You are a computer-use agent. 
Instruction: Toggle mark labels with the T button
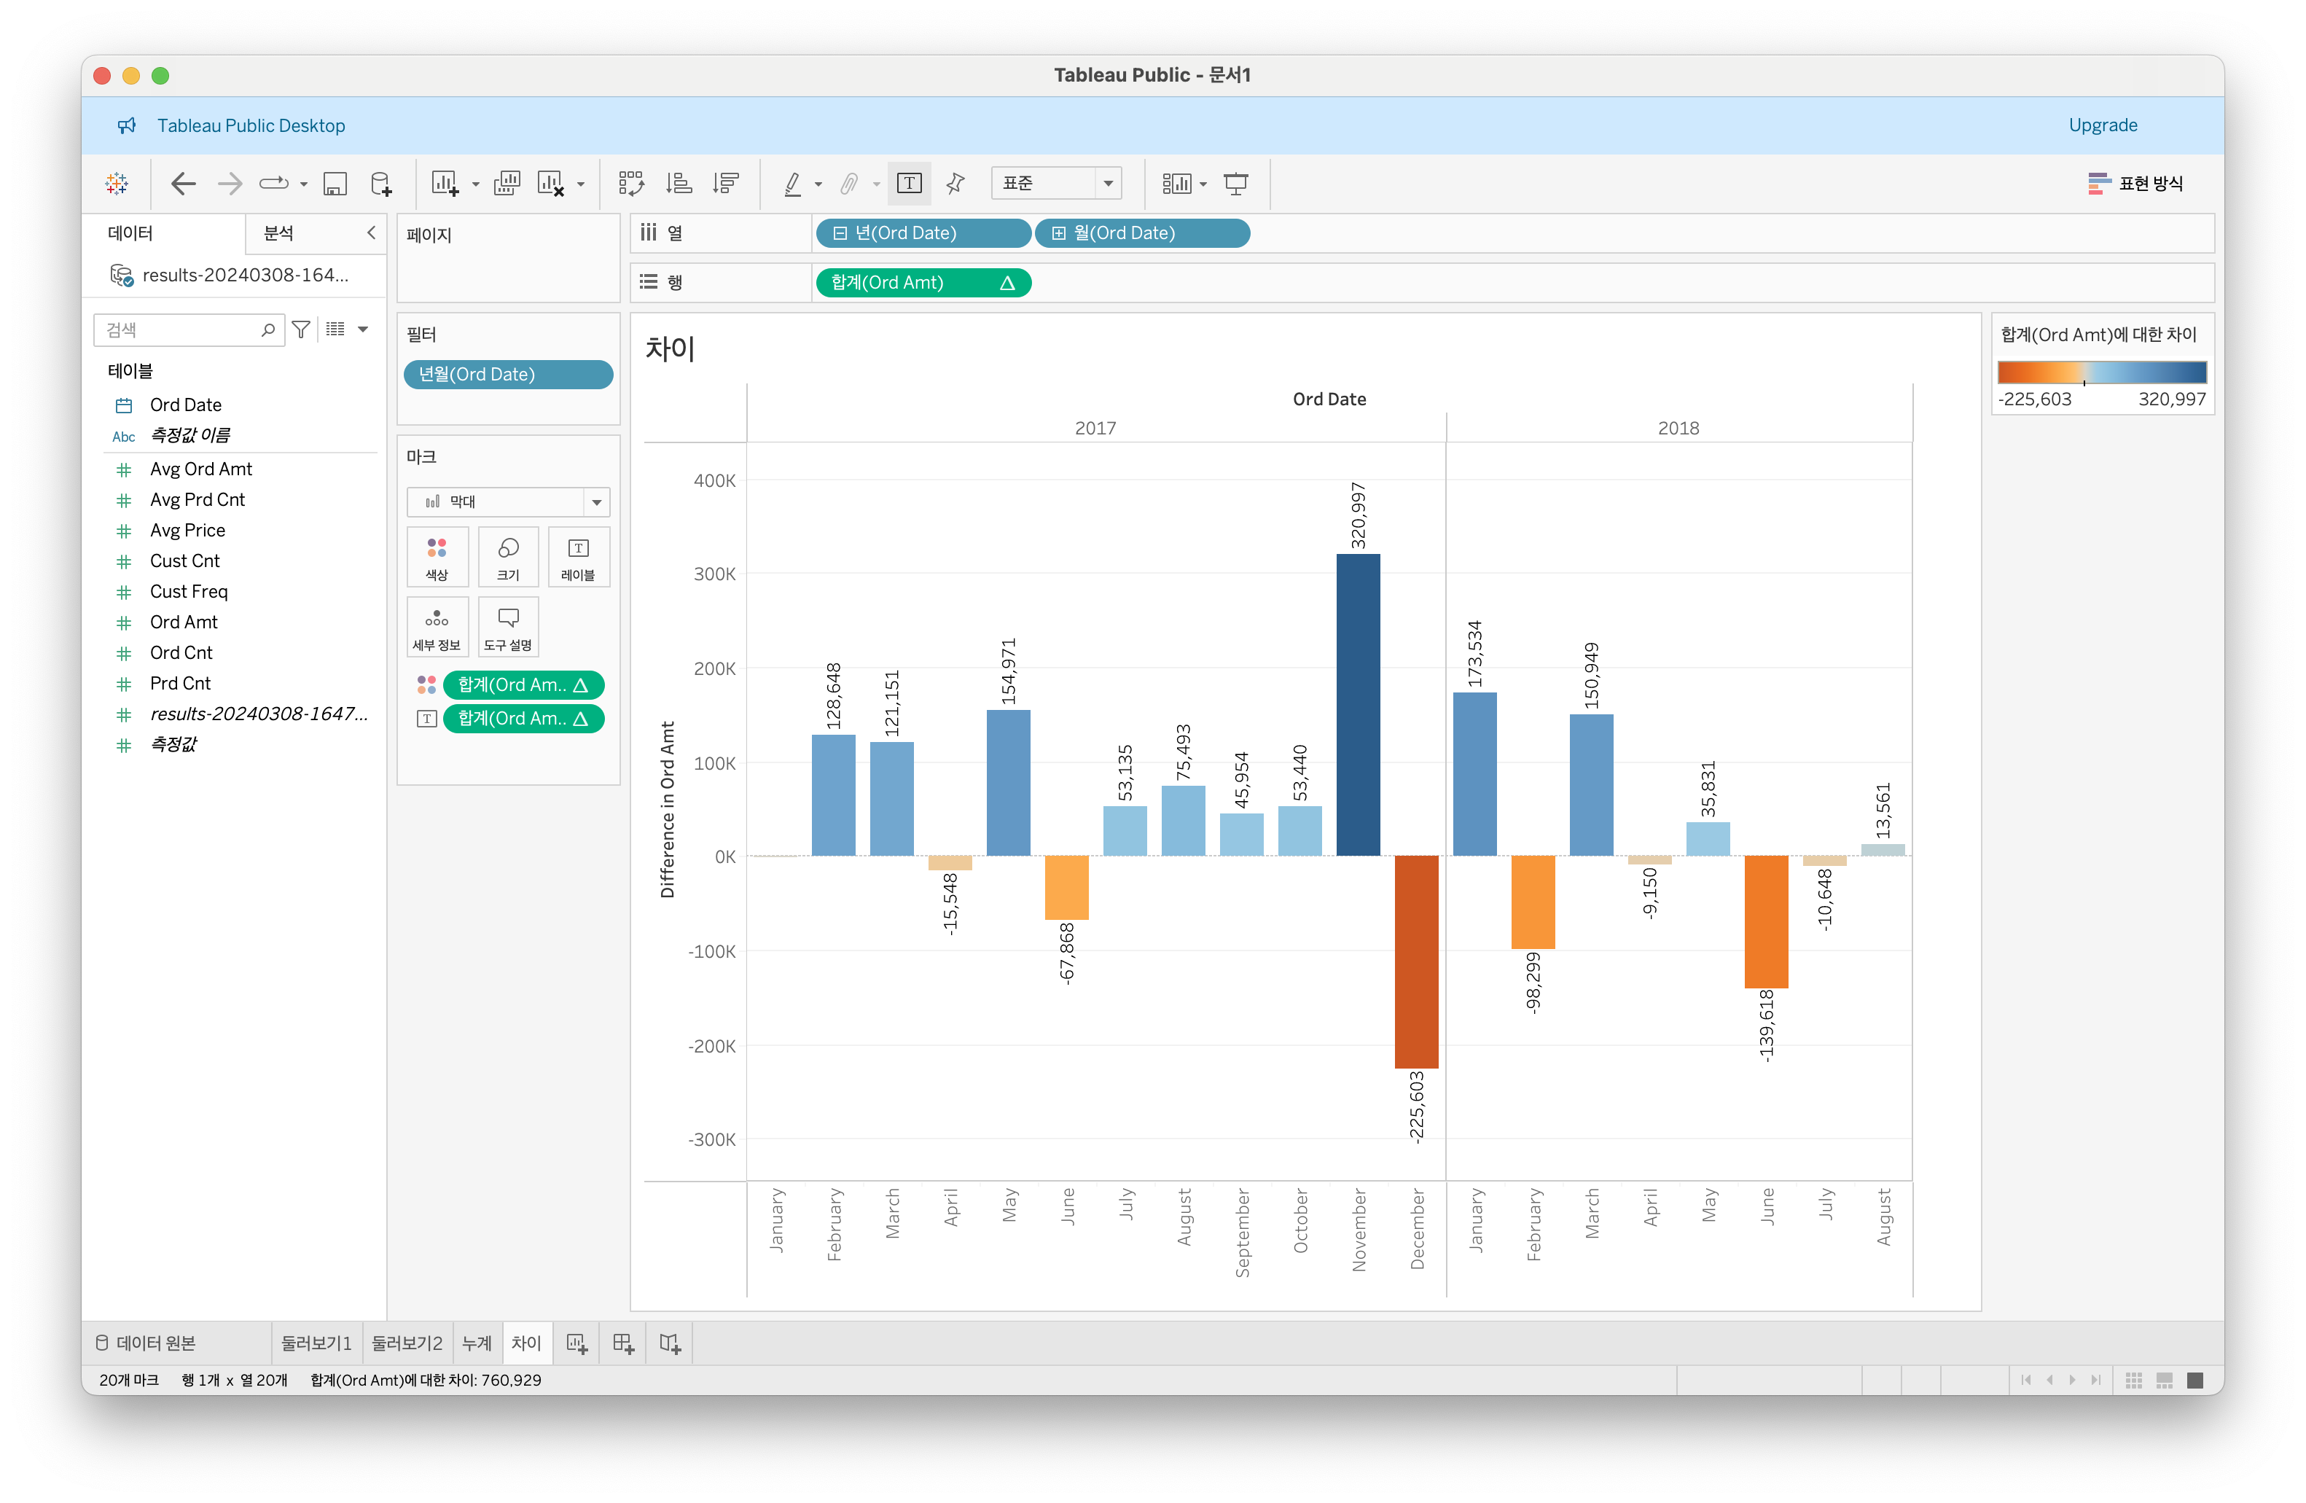909,183
